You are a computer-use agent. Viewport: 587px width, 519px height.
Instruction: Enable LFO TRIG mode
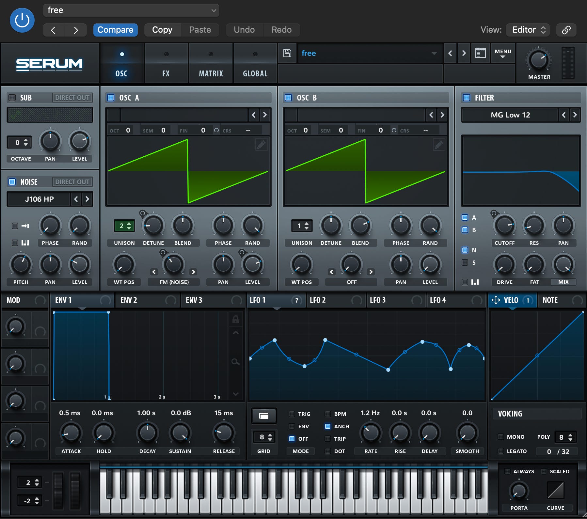(292, 414)
